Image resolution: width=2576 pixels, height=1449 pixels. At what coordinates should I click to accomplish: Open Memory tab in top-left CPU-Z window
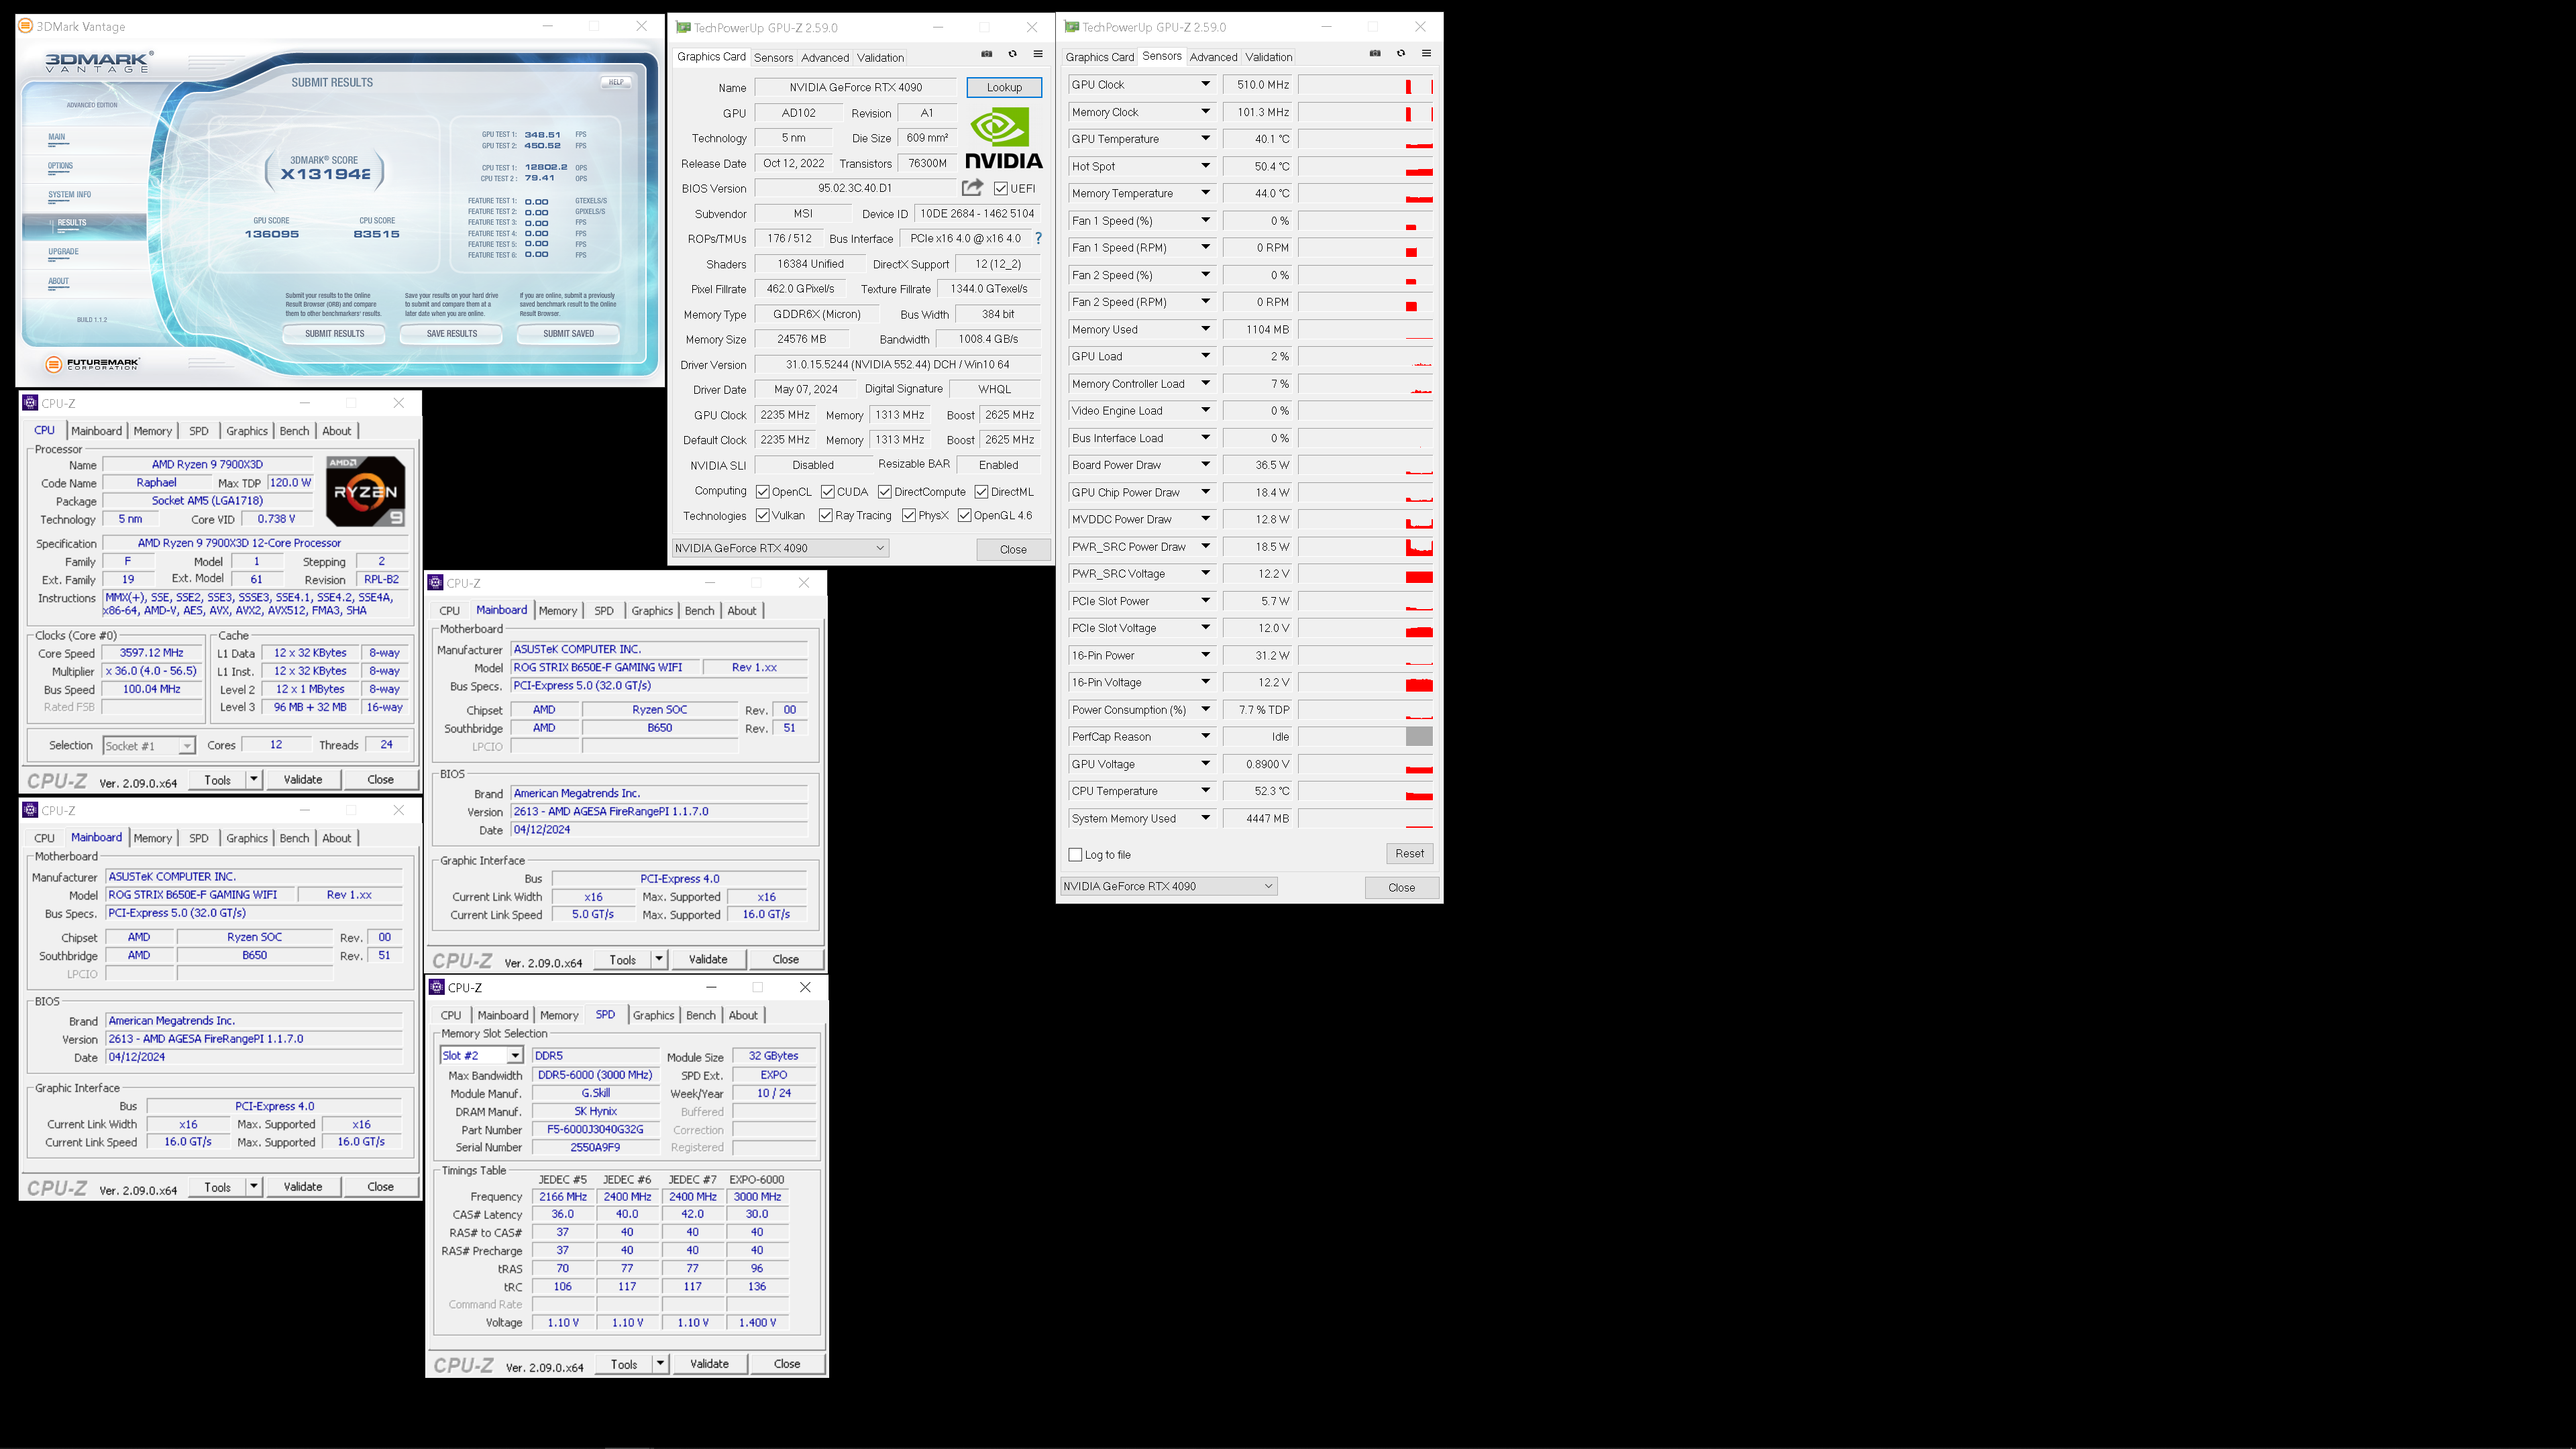coord(153,431)
